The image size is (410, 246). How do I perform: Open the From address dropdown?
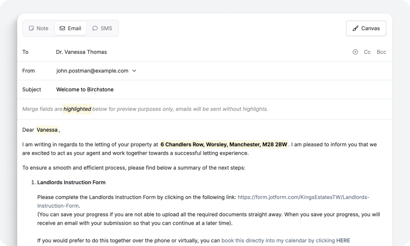(x=134, y=71)
